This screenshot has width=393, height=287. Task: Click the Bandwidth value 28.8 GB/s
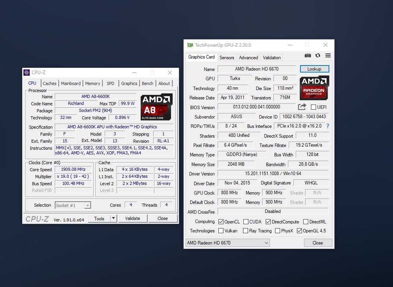[308, 164]
